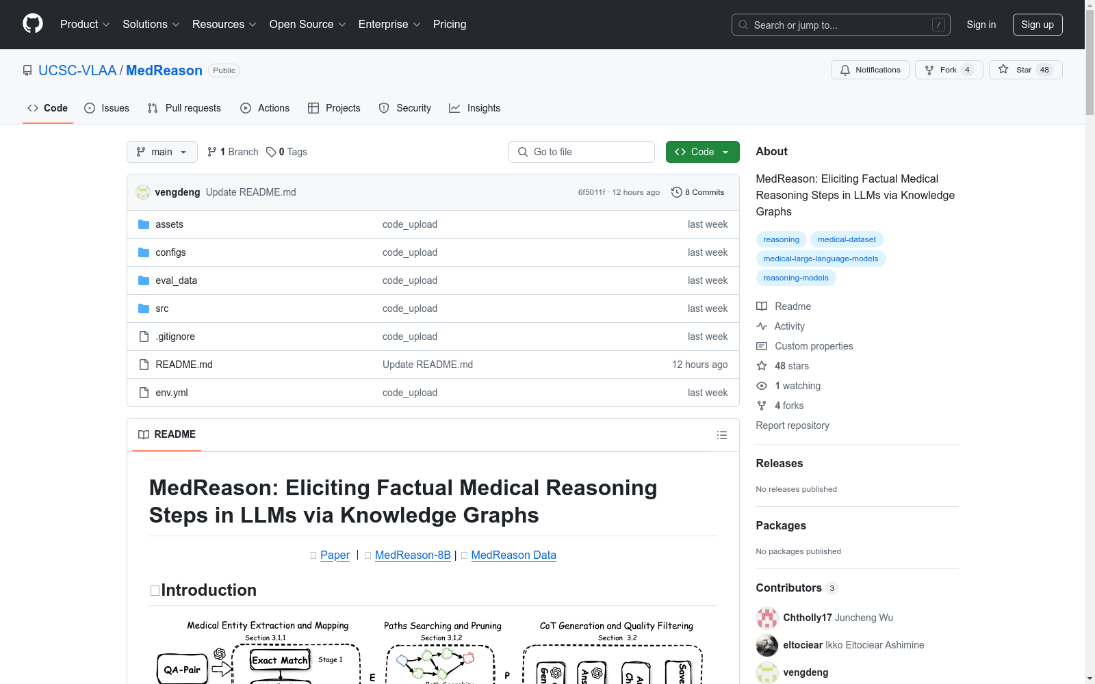
Task: Expand the Product menu
Action: click(x=85, y=24)
